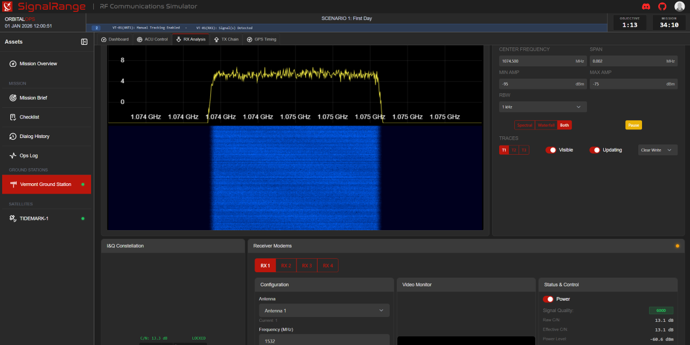Select the Waterfall display mode
Screen dimensions: 690x345
[546, 125]
